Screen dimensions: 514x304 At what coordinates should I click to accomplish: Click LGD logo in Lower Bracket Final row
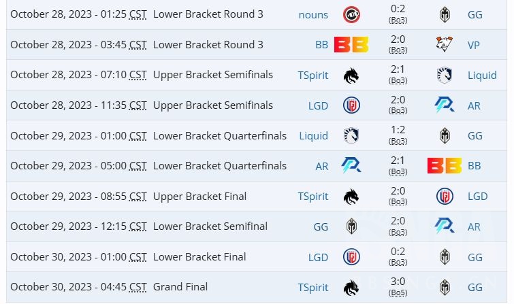pos(351,257)
